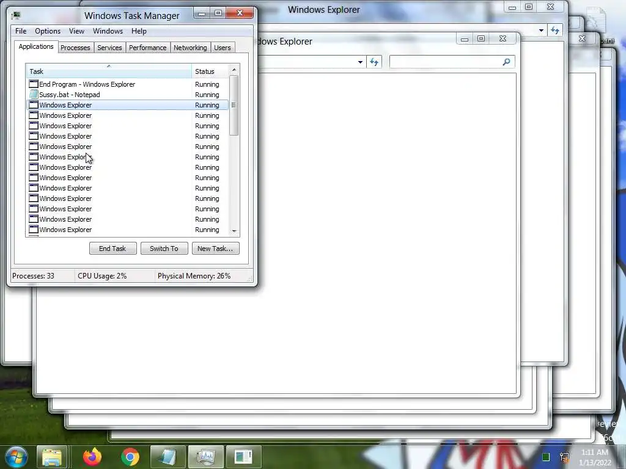Viewport: 626px width, 469px height.
Task: Click refresh icon in rear Windows Explorer window
Action: pos(555,31)
